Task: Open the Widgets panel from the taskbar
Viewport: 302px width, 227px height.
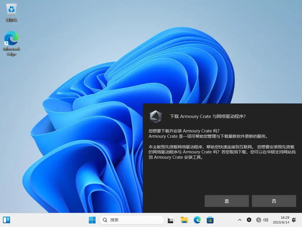Action: point(6,220)
